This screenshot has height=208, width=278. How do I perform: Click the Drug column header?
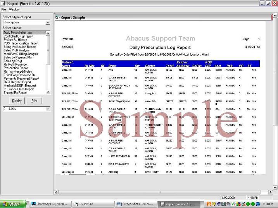tap(112, 66)
